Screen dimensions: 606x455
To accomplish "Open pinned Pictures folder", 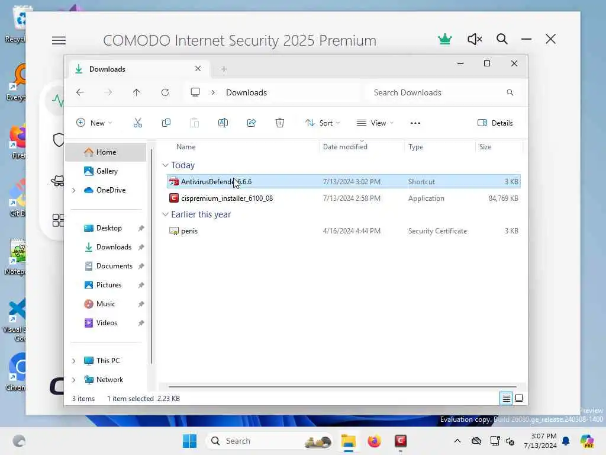I will [109, 285].
